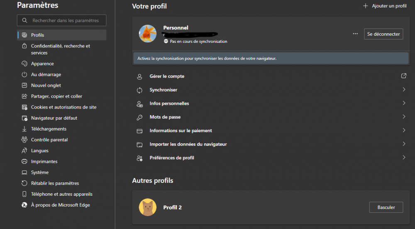415x229 pixels.
Task: Click the Téléchargements arrow icon
Action: coord(24,129)
